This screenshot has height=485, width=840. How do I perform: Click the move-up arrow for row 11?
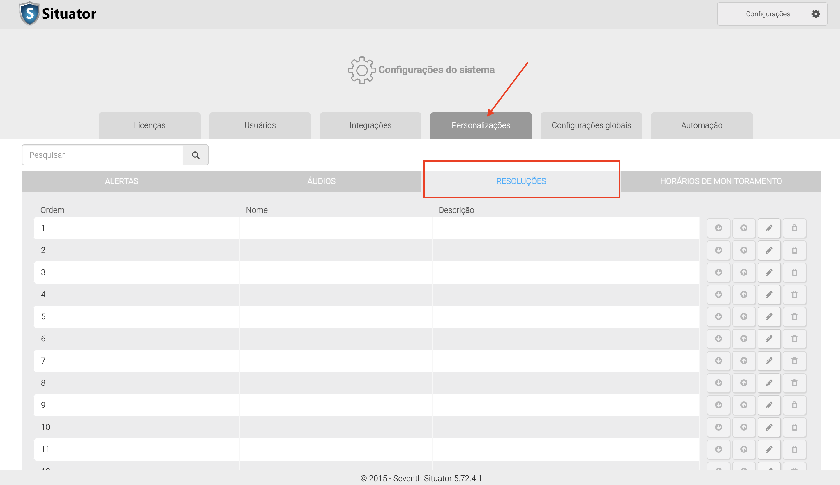pos(743,449)
